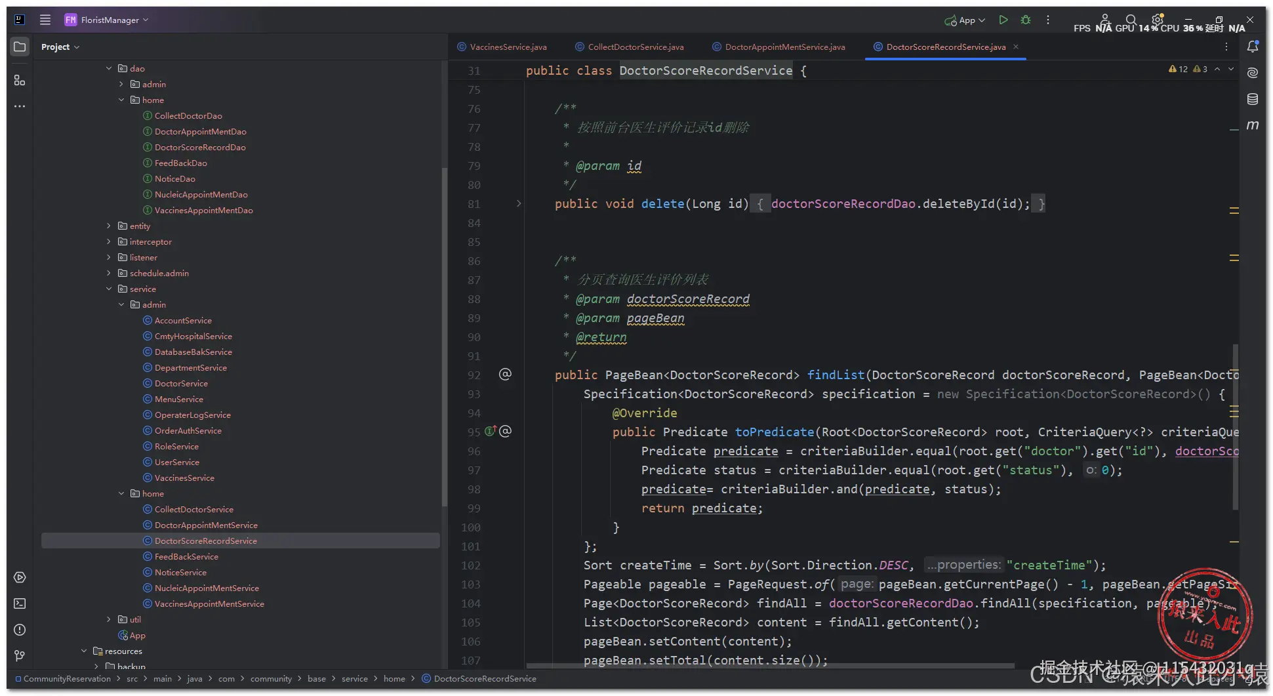Expand the entity folder
The image size is (1273, 696).
109,226
